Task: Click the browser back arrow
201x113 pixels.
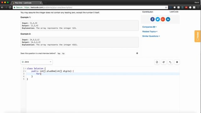Action: 2,8
